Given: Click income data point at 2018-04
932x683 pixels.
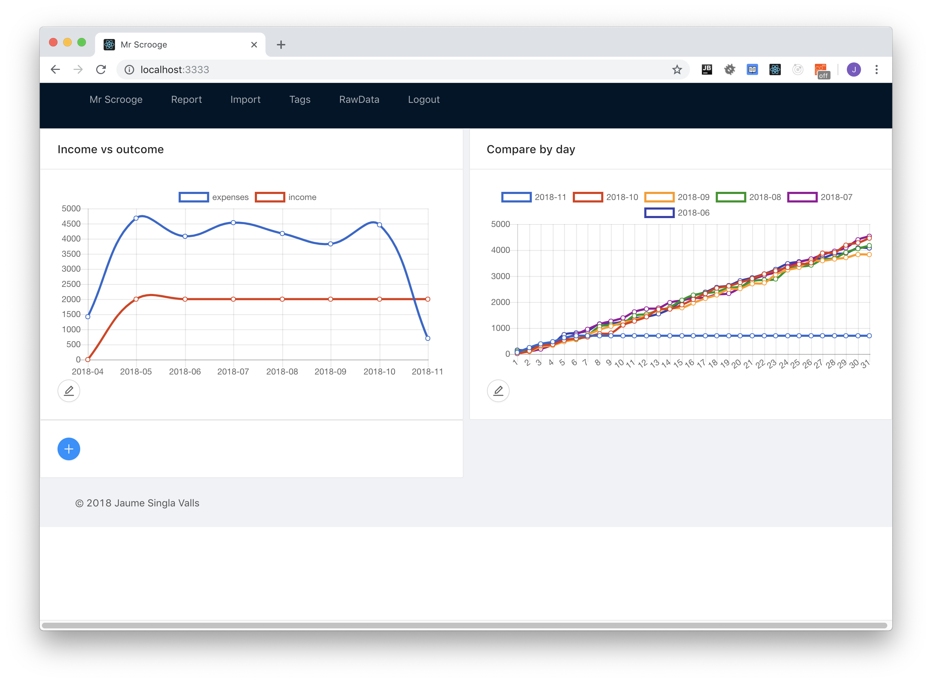Looking at the screenshot, I should point(88,359).
